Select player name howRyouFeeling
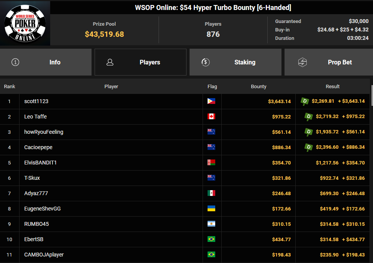The height and width of the screenshot is (263, 373). click(44, 132)
